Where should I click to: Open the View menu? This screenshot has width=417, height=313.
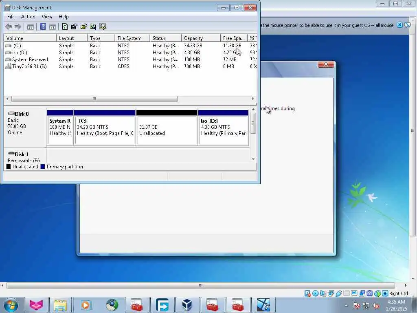47,16
